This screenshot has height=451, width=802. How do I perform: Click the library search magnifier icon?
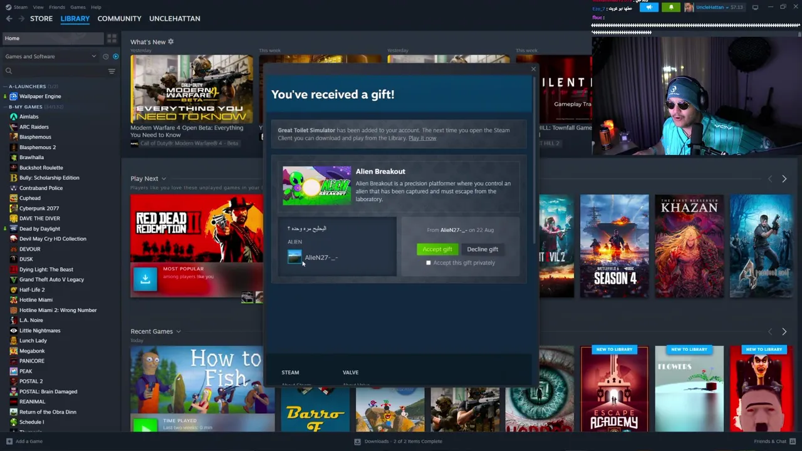pos(9,71)
